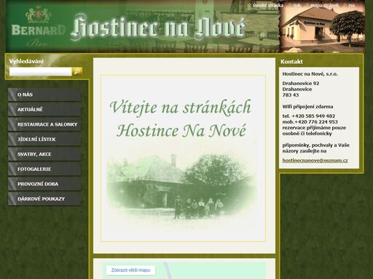Image resolution: width=373 pixels, height=279 pixels.
Task: Open the O NÁS menu item
Action: [x=44, y=94]
